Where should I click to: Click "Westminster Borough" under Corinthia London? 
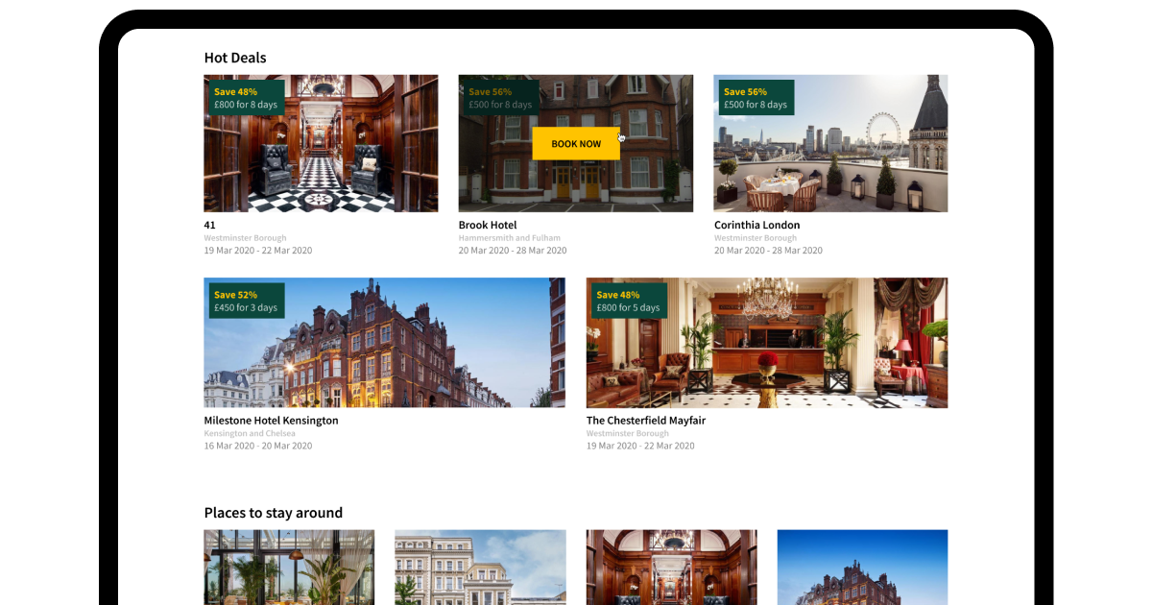coord(756,238)
